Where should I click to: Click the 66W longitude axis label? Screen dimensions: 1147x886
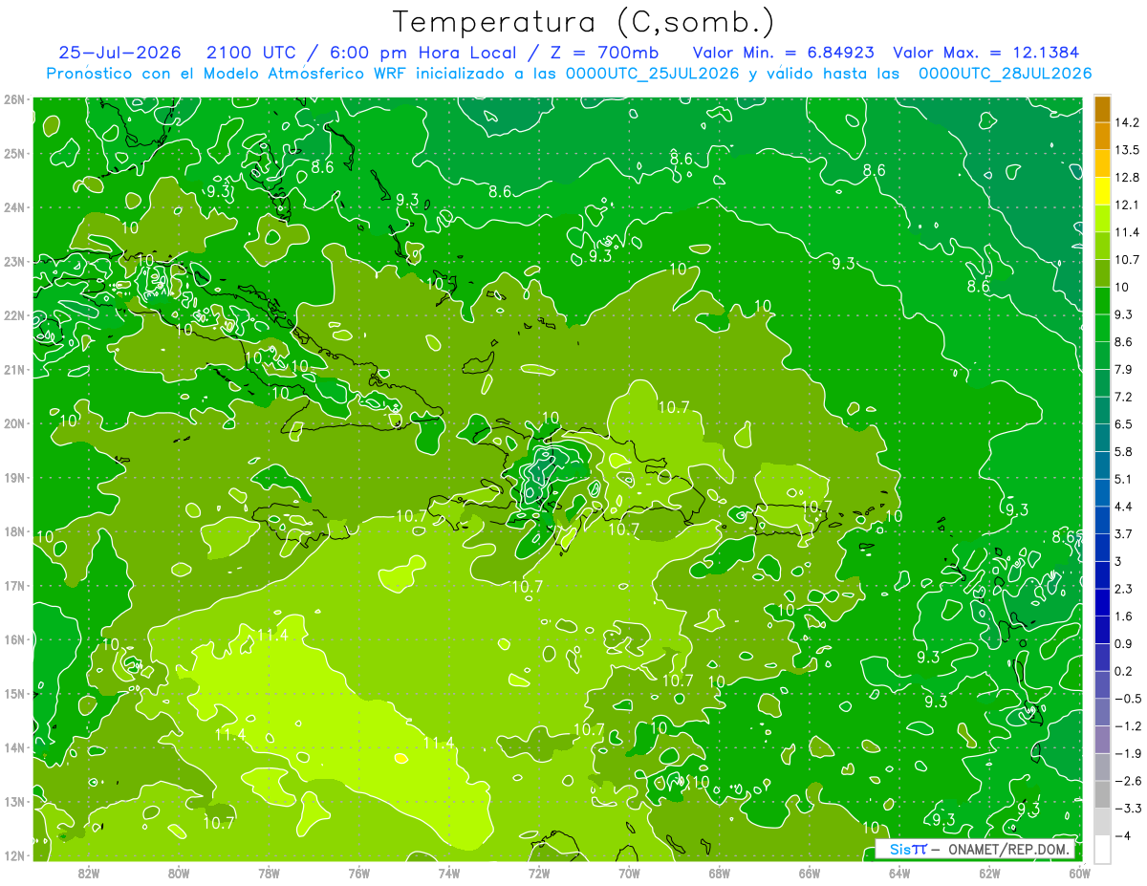(x=810, y=874)
